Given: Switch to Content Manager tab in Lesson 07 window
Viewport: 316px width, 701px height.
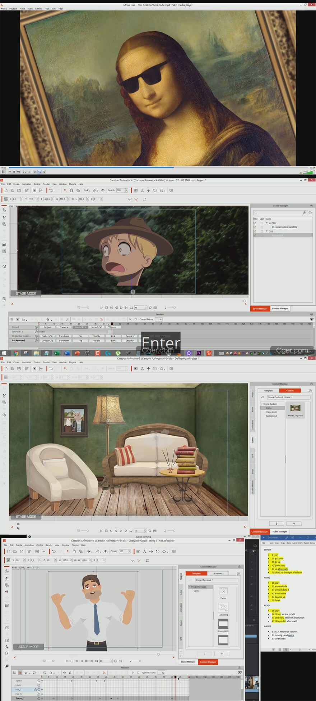Looking at the screenshot, I should (x=280, y=309).
